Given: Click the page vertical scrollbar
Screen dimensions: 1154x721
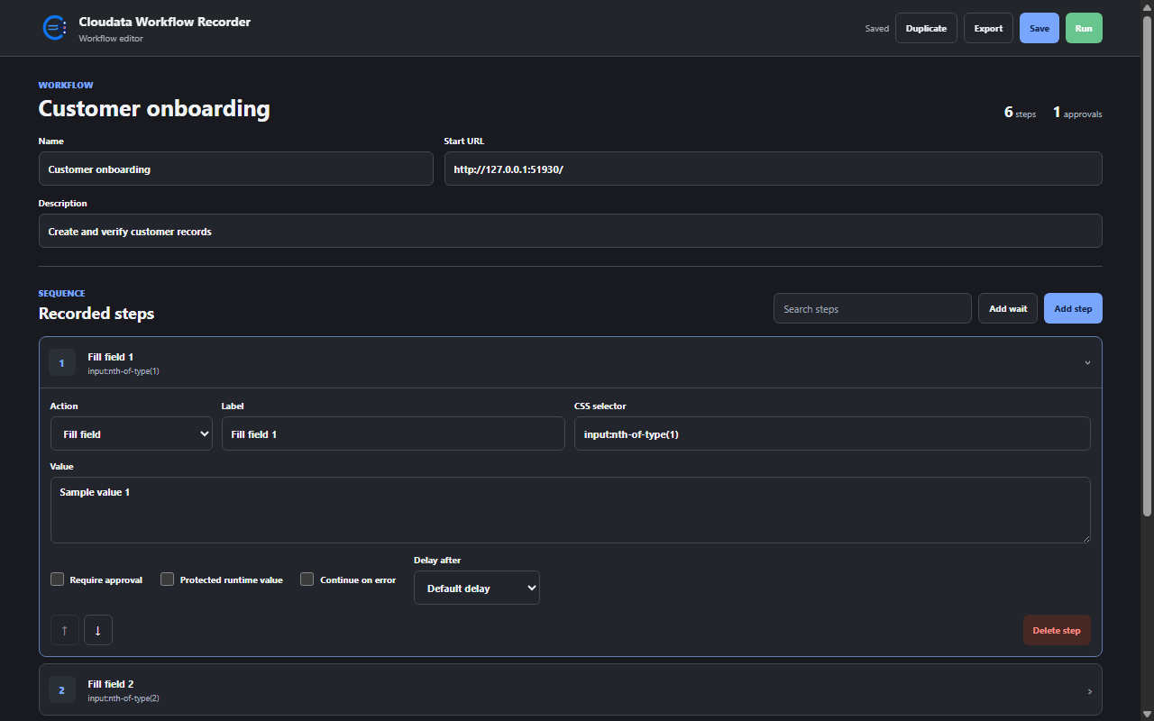Looking at the screenshot, I should pyautogui.click(x=1148, y=266).
